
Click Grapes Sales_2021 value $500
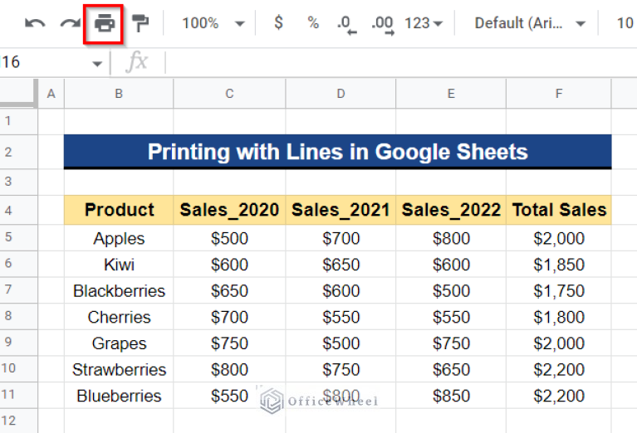pos(341,343)
